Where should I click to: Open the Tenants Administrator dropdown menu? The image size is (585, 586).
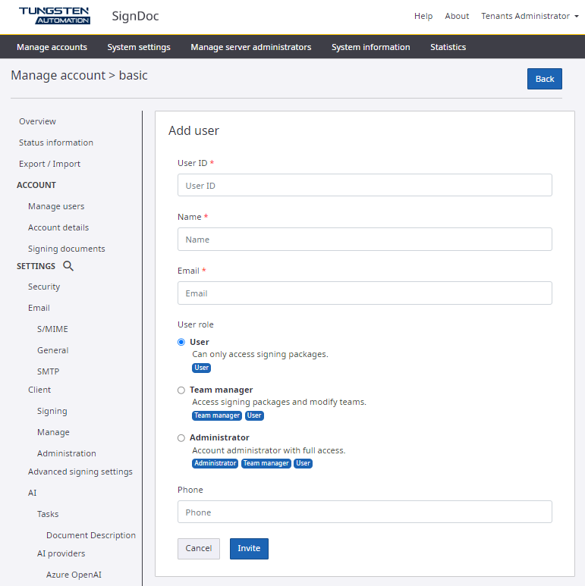530,16
